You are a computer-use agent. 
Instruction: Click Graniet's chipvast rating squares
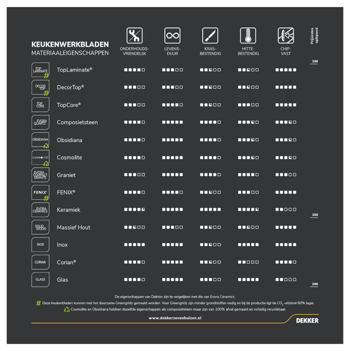286,174
